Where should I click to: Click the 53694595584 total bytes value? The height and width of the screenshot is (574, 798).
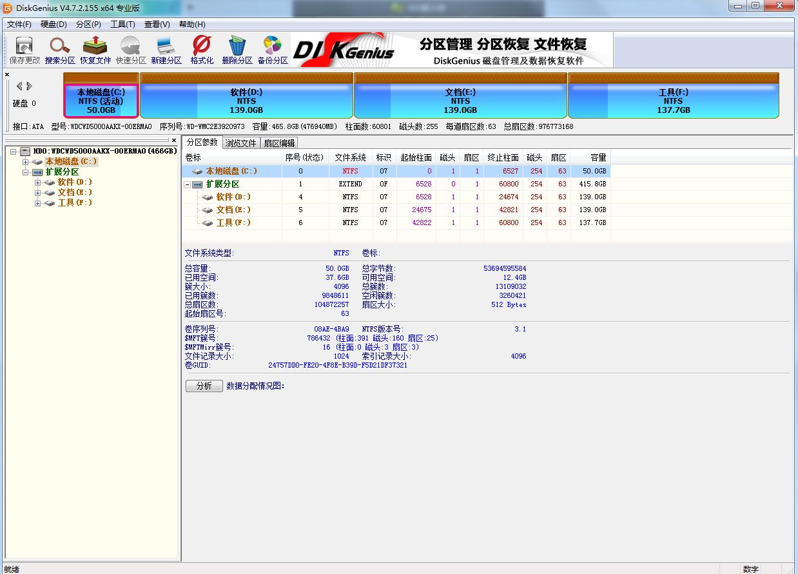tap(505, 268)
